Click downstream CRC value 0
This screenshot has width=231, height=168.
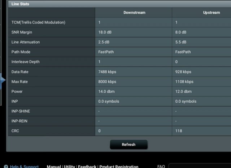[100, 131]
